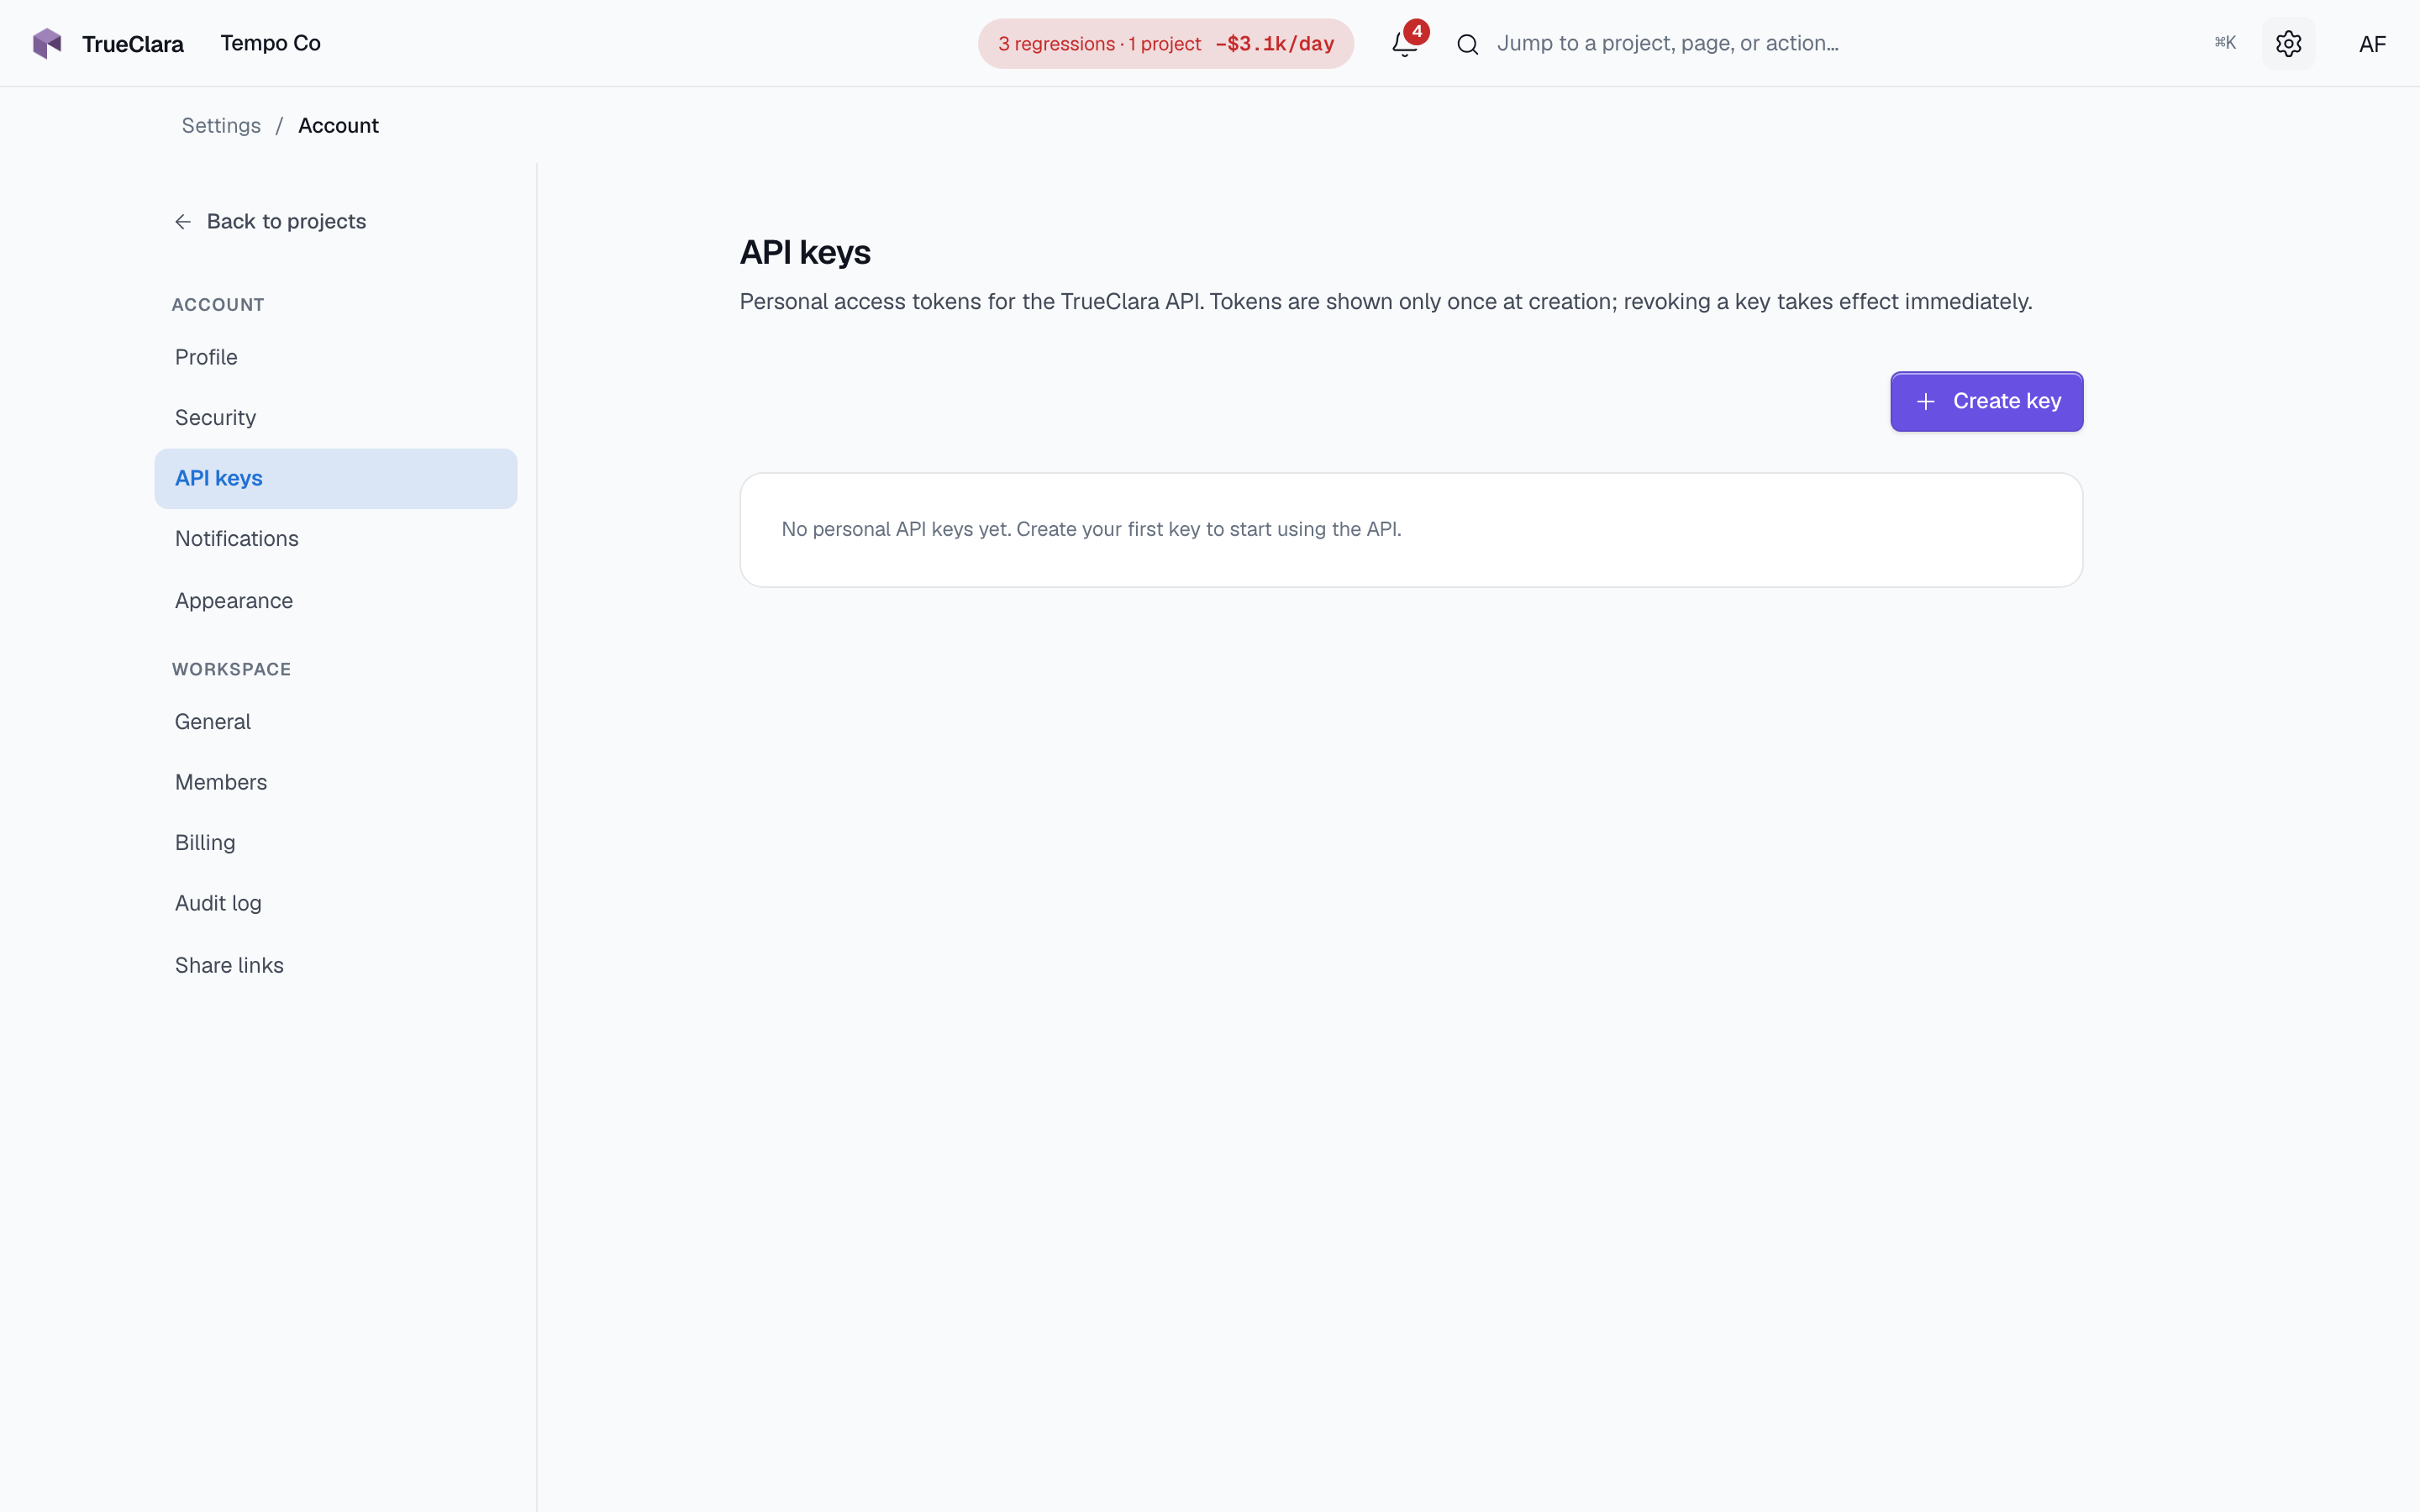Image resolution: width=2420 pixels, height=1512 pixels.
Task: Click the API keys page heading
Action: (805, 253)
